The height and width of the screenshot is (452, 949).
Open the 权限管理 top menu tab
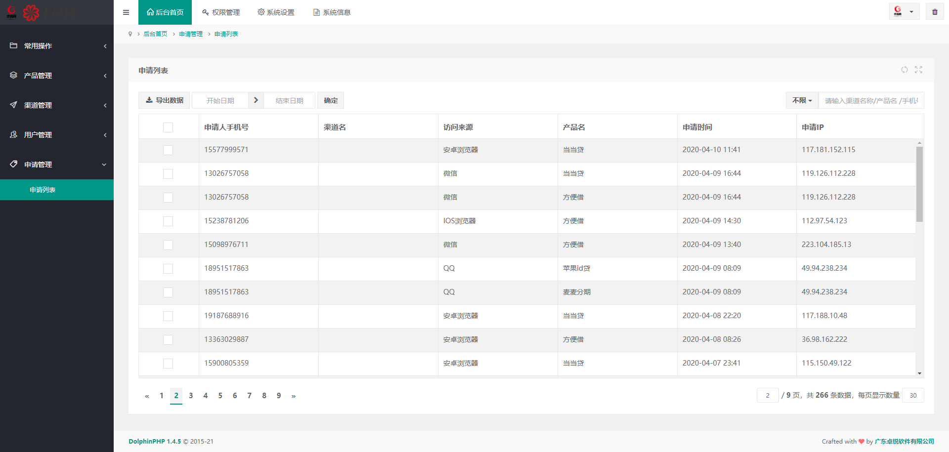coord(221,12)
